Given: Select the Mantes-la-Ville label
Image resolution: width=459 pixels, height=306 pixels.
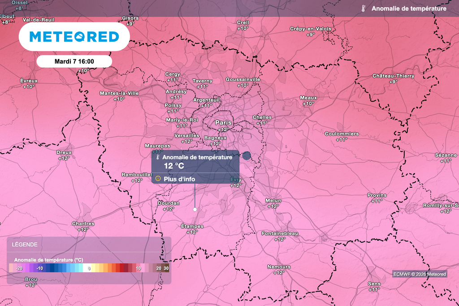Looking at the screenshot, I should [119, 93].
